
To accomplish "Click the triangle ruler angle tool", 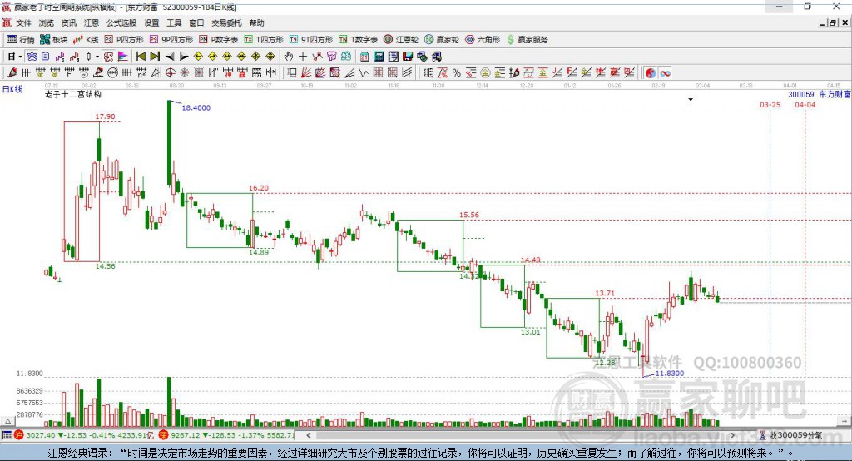I will tap(156, 73).
